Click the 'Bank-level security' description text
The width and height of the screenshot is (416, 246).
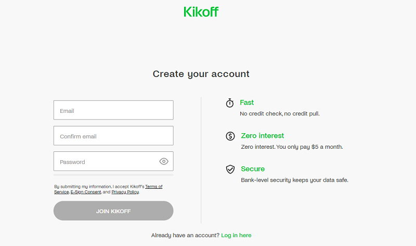tap(294, 180)
